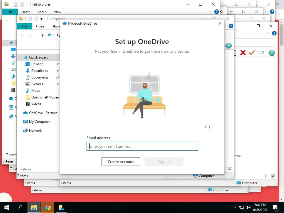Select My Computer in the front Explorer sidebar
The image size is (284, 213).
coord(39,122)
